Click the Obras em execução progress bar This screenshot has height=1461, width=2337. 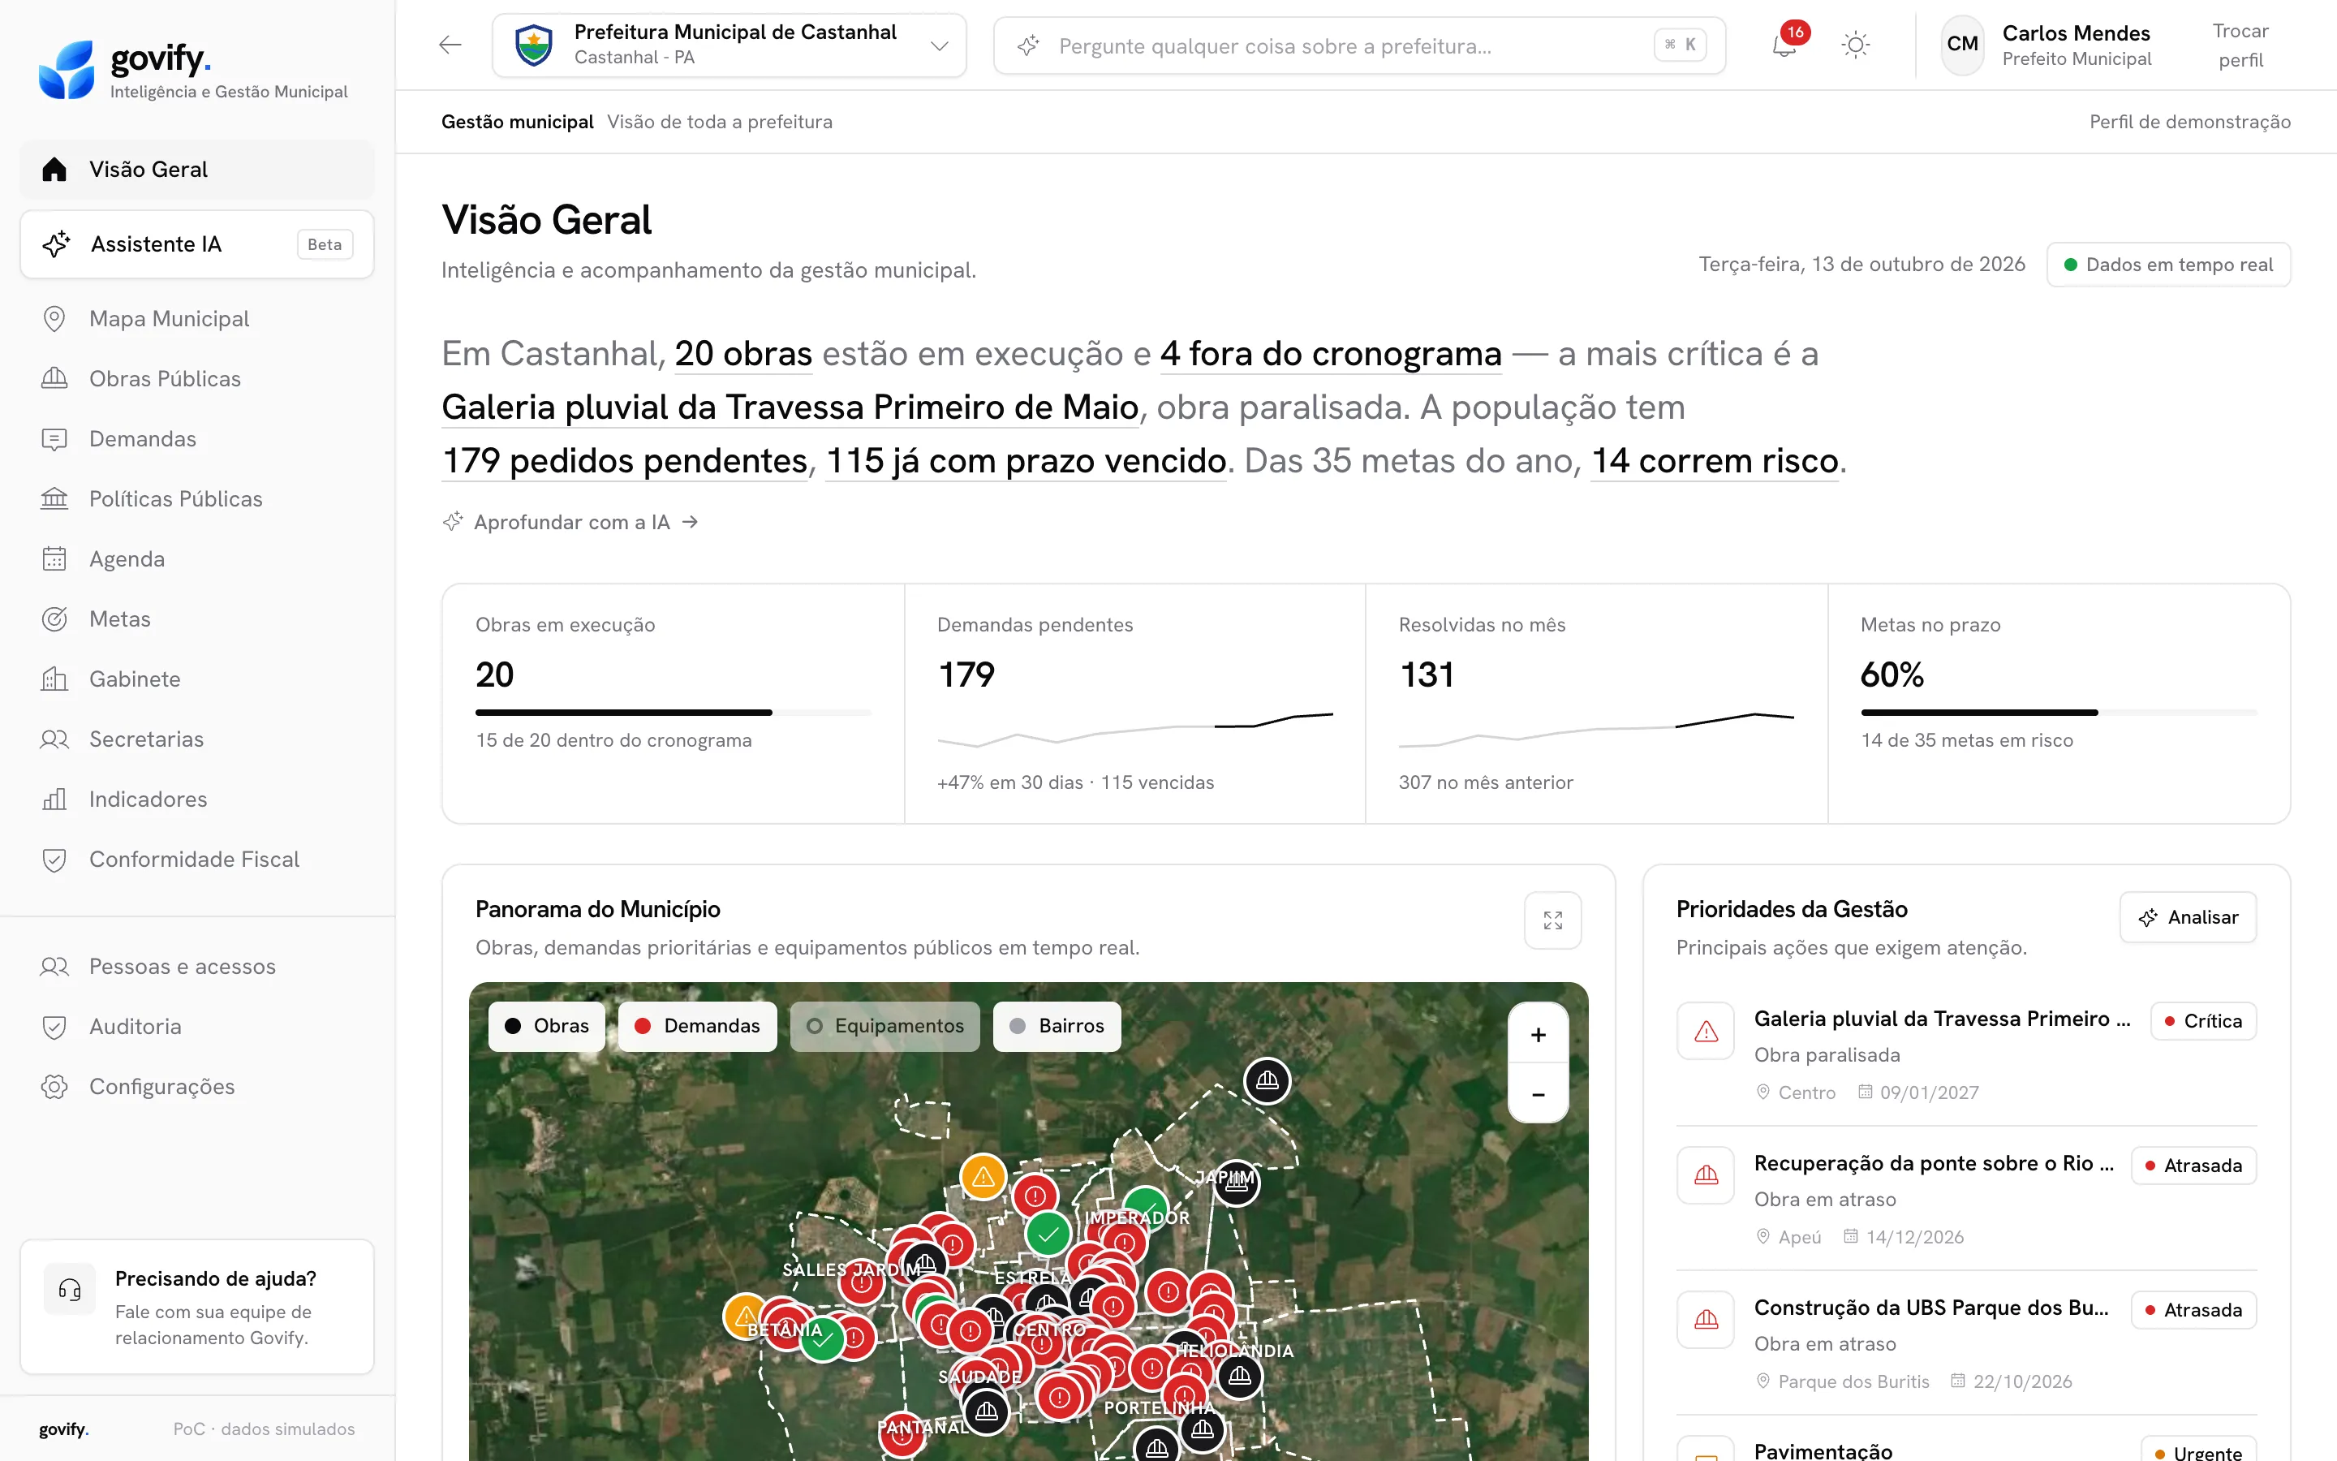coord(673,713)
